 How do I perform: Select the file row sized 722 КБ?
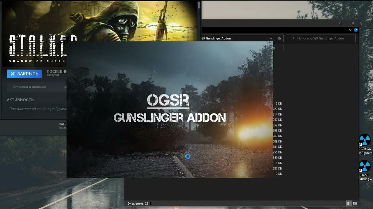pyautogui.click(x=277, y=109)
